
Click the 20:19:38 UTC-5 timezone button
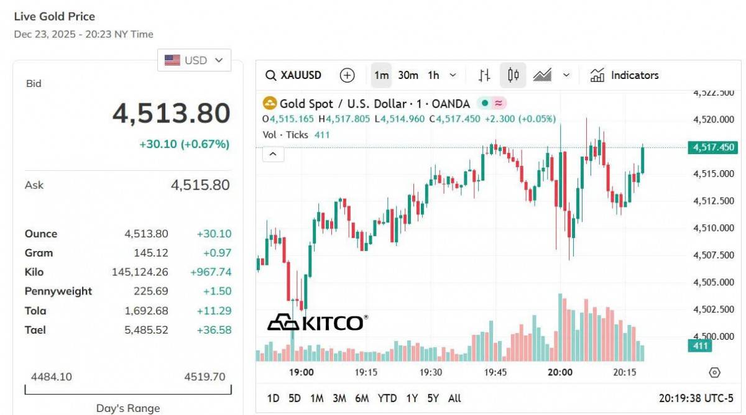tap(696, 398)
